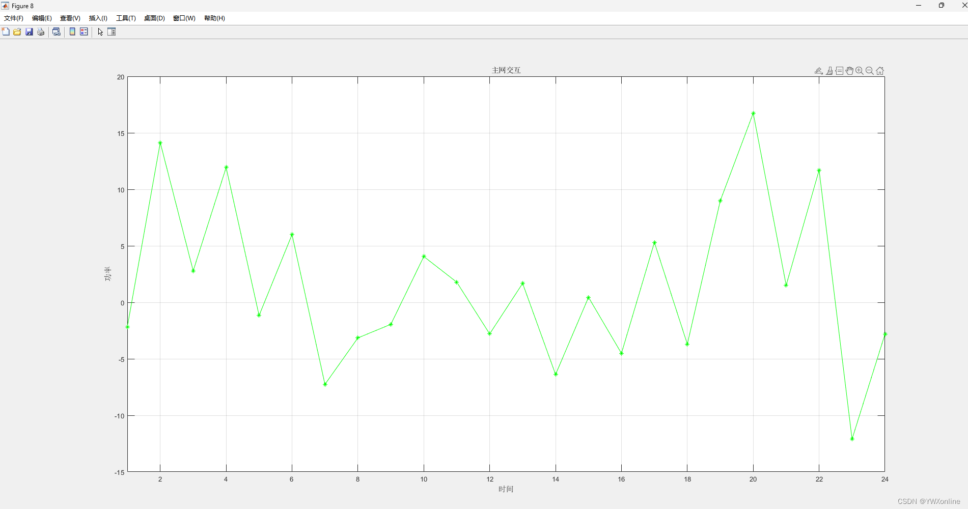Select the pan hand tool
The image size is (968, 509).
click(x=849, y=71)
